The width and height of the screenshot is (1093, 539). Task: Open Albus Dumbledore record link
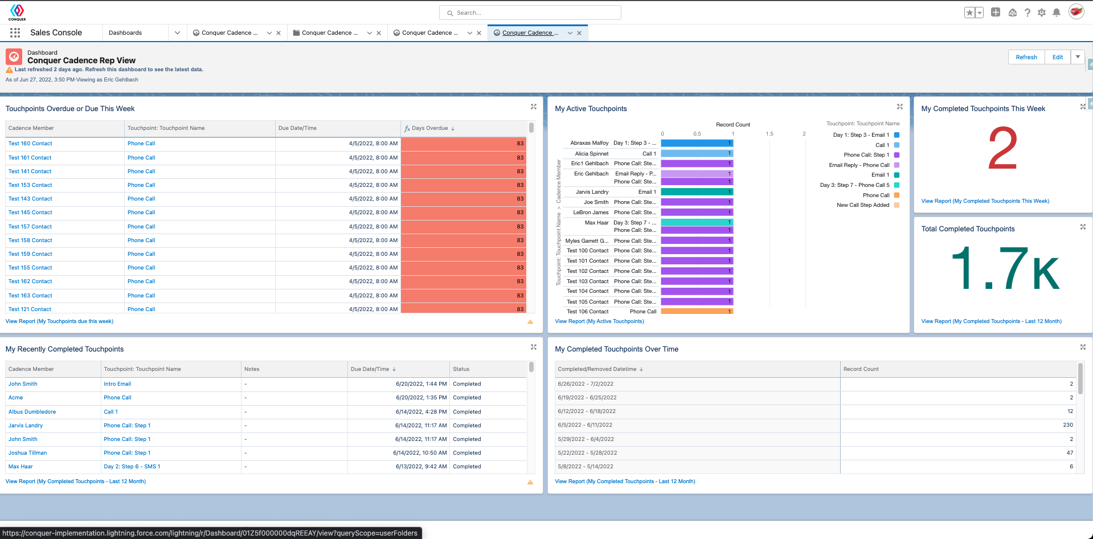click(32, 412)
